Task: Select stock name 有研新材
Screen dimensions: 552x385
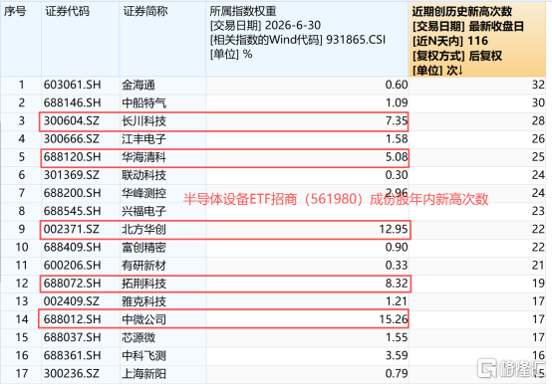Action: (x=144, y=266)
